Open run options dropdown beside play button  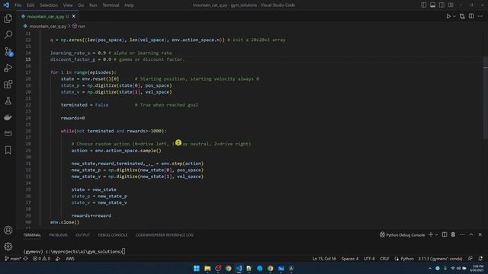pos(454,16)
